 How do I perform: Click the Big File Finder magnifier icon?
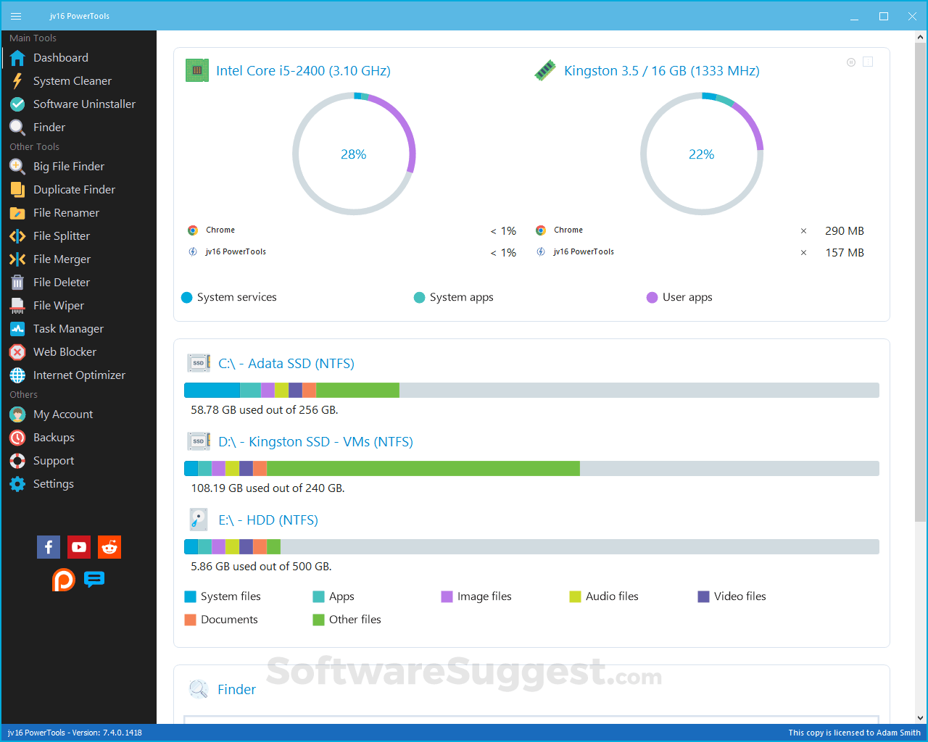point(17,167)
